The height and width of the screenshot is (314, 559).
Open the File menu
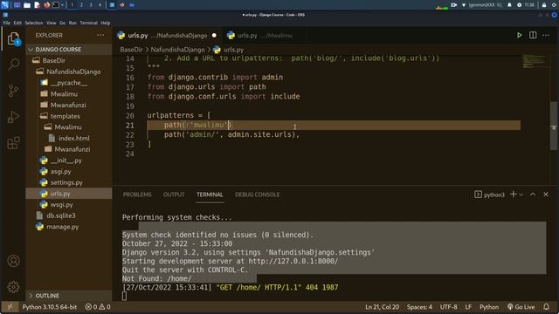(x=6, y=23)
